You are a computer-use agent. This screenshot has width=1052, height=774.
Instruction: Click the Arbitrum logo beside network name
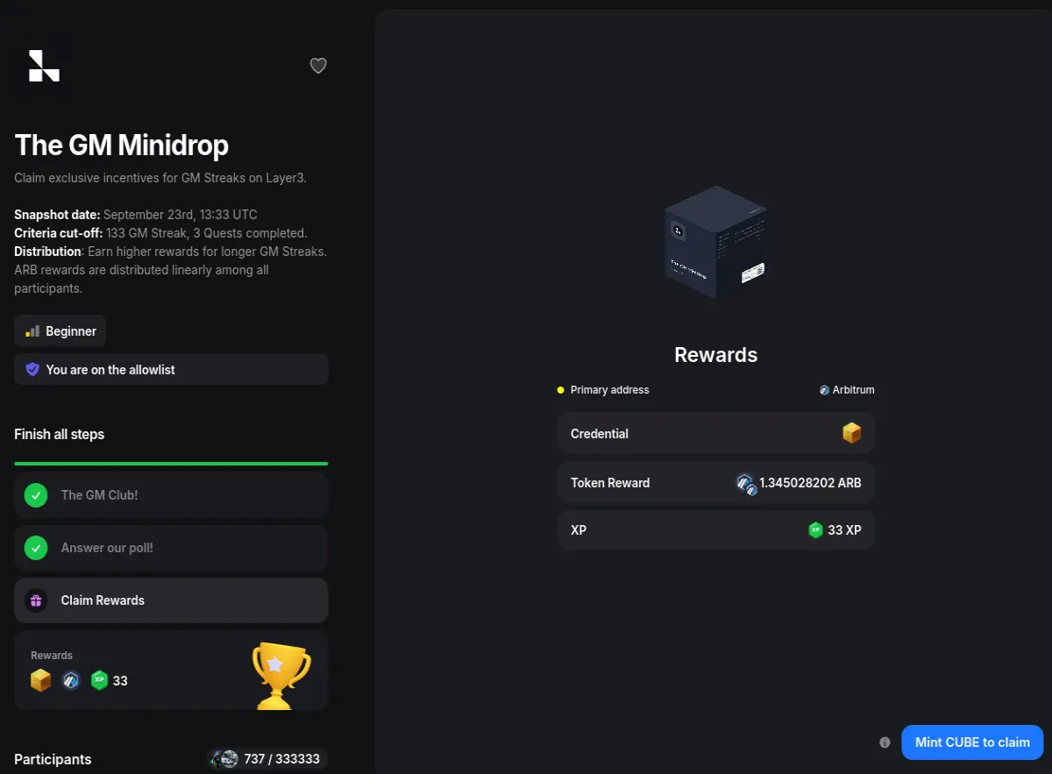[824, 390]
